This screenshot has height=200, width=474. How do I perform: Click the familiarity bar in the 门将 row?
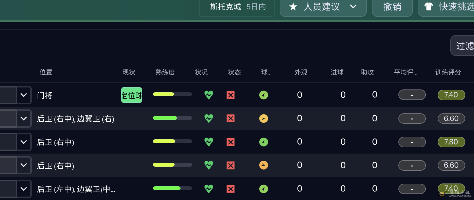pos(172,94)
